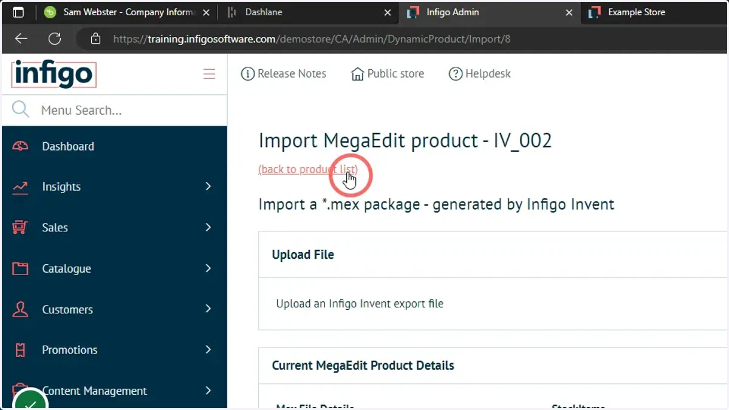Open the tab actions menu icon
The height and width of the screenshot is (410, 729).
click(x=19, y=12)
